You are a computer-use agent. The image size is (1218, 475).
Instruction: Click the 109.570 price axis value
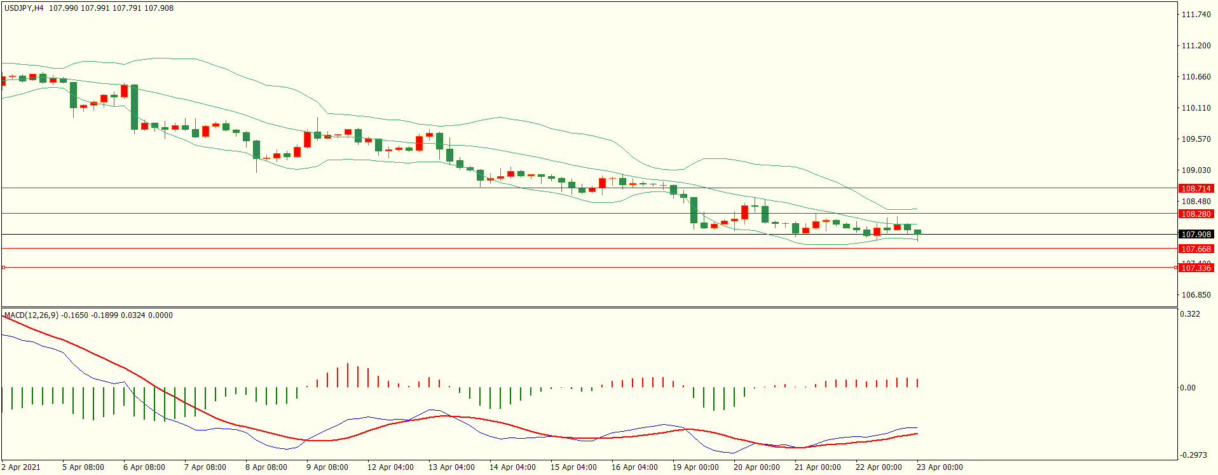point(1196,139)
